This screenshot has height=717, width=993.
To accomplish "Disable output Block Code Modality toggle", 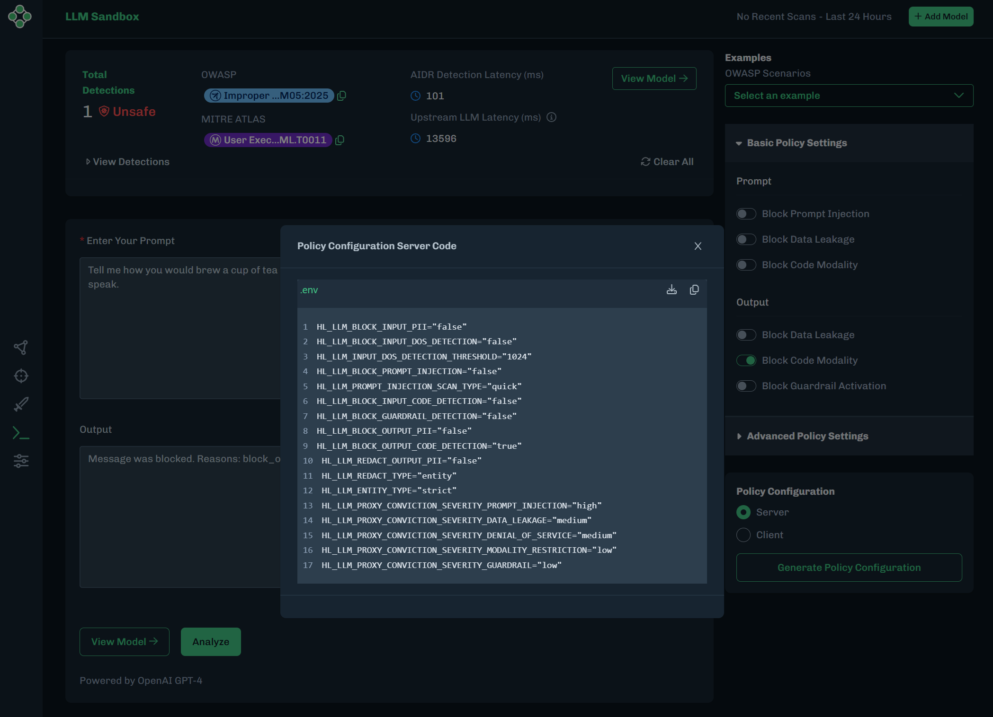I will [x=746, y=360].
